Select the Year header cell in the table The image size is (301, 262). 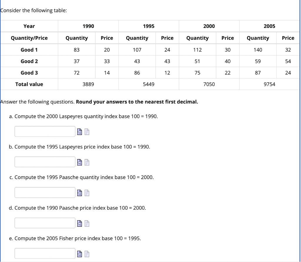[x=29, y=26]
